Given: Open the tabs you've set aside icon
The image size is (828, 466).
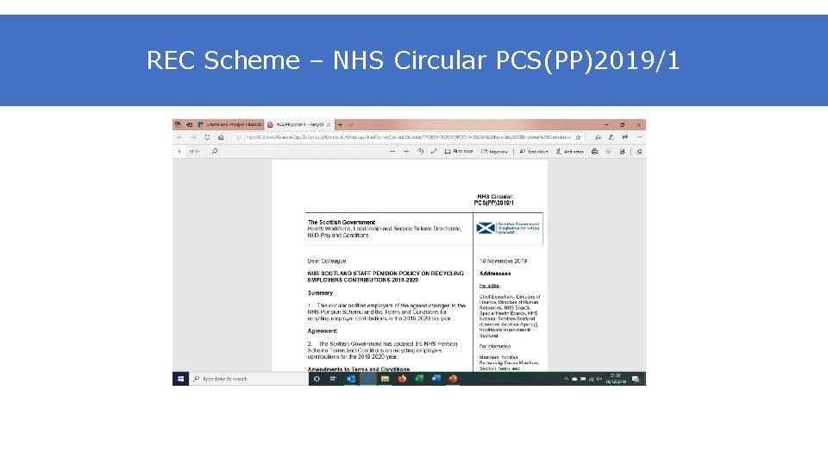Looking at the screenshot, I should (178, 124).
